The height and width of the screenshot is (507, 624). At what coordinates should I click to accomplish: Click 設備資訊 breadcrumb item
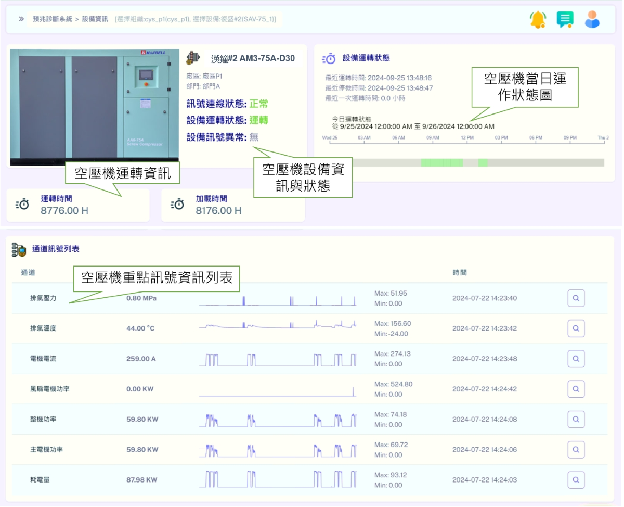95,19
